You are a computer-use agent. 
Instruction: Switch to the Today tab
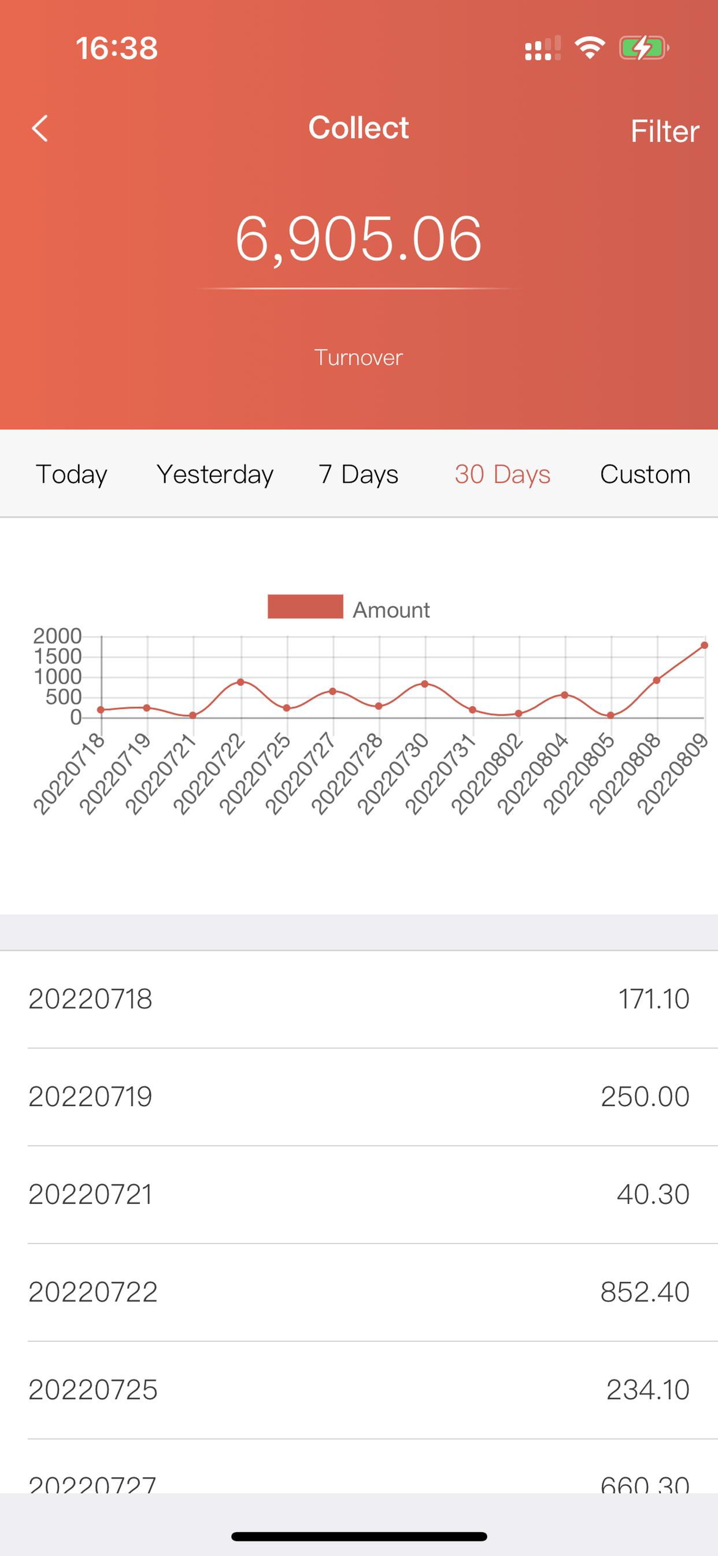click(71, 474)
